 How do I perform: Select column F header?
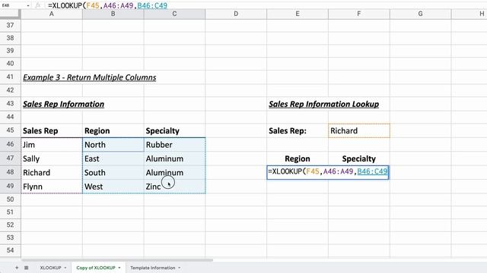(358, 14)
